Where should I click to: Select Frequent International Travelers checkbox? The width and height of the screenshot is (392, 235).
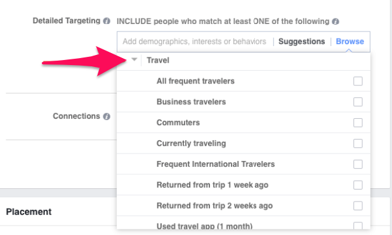[358, 164]
